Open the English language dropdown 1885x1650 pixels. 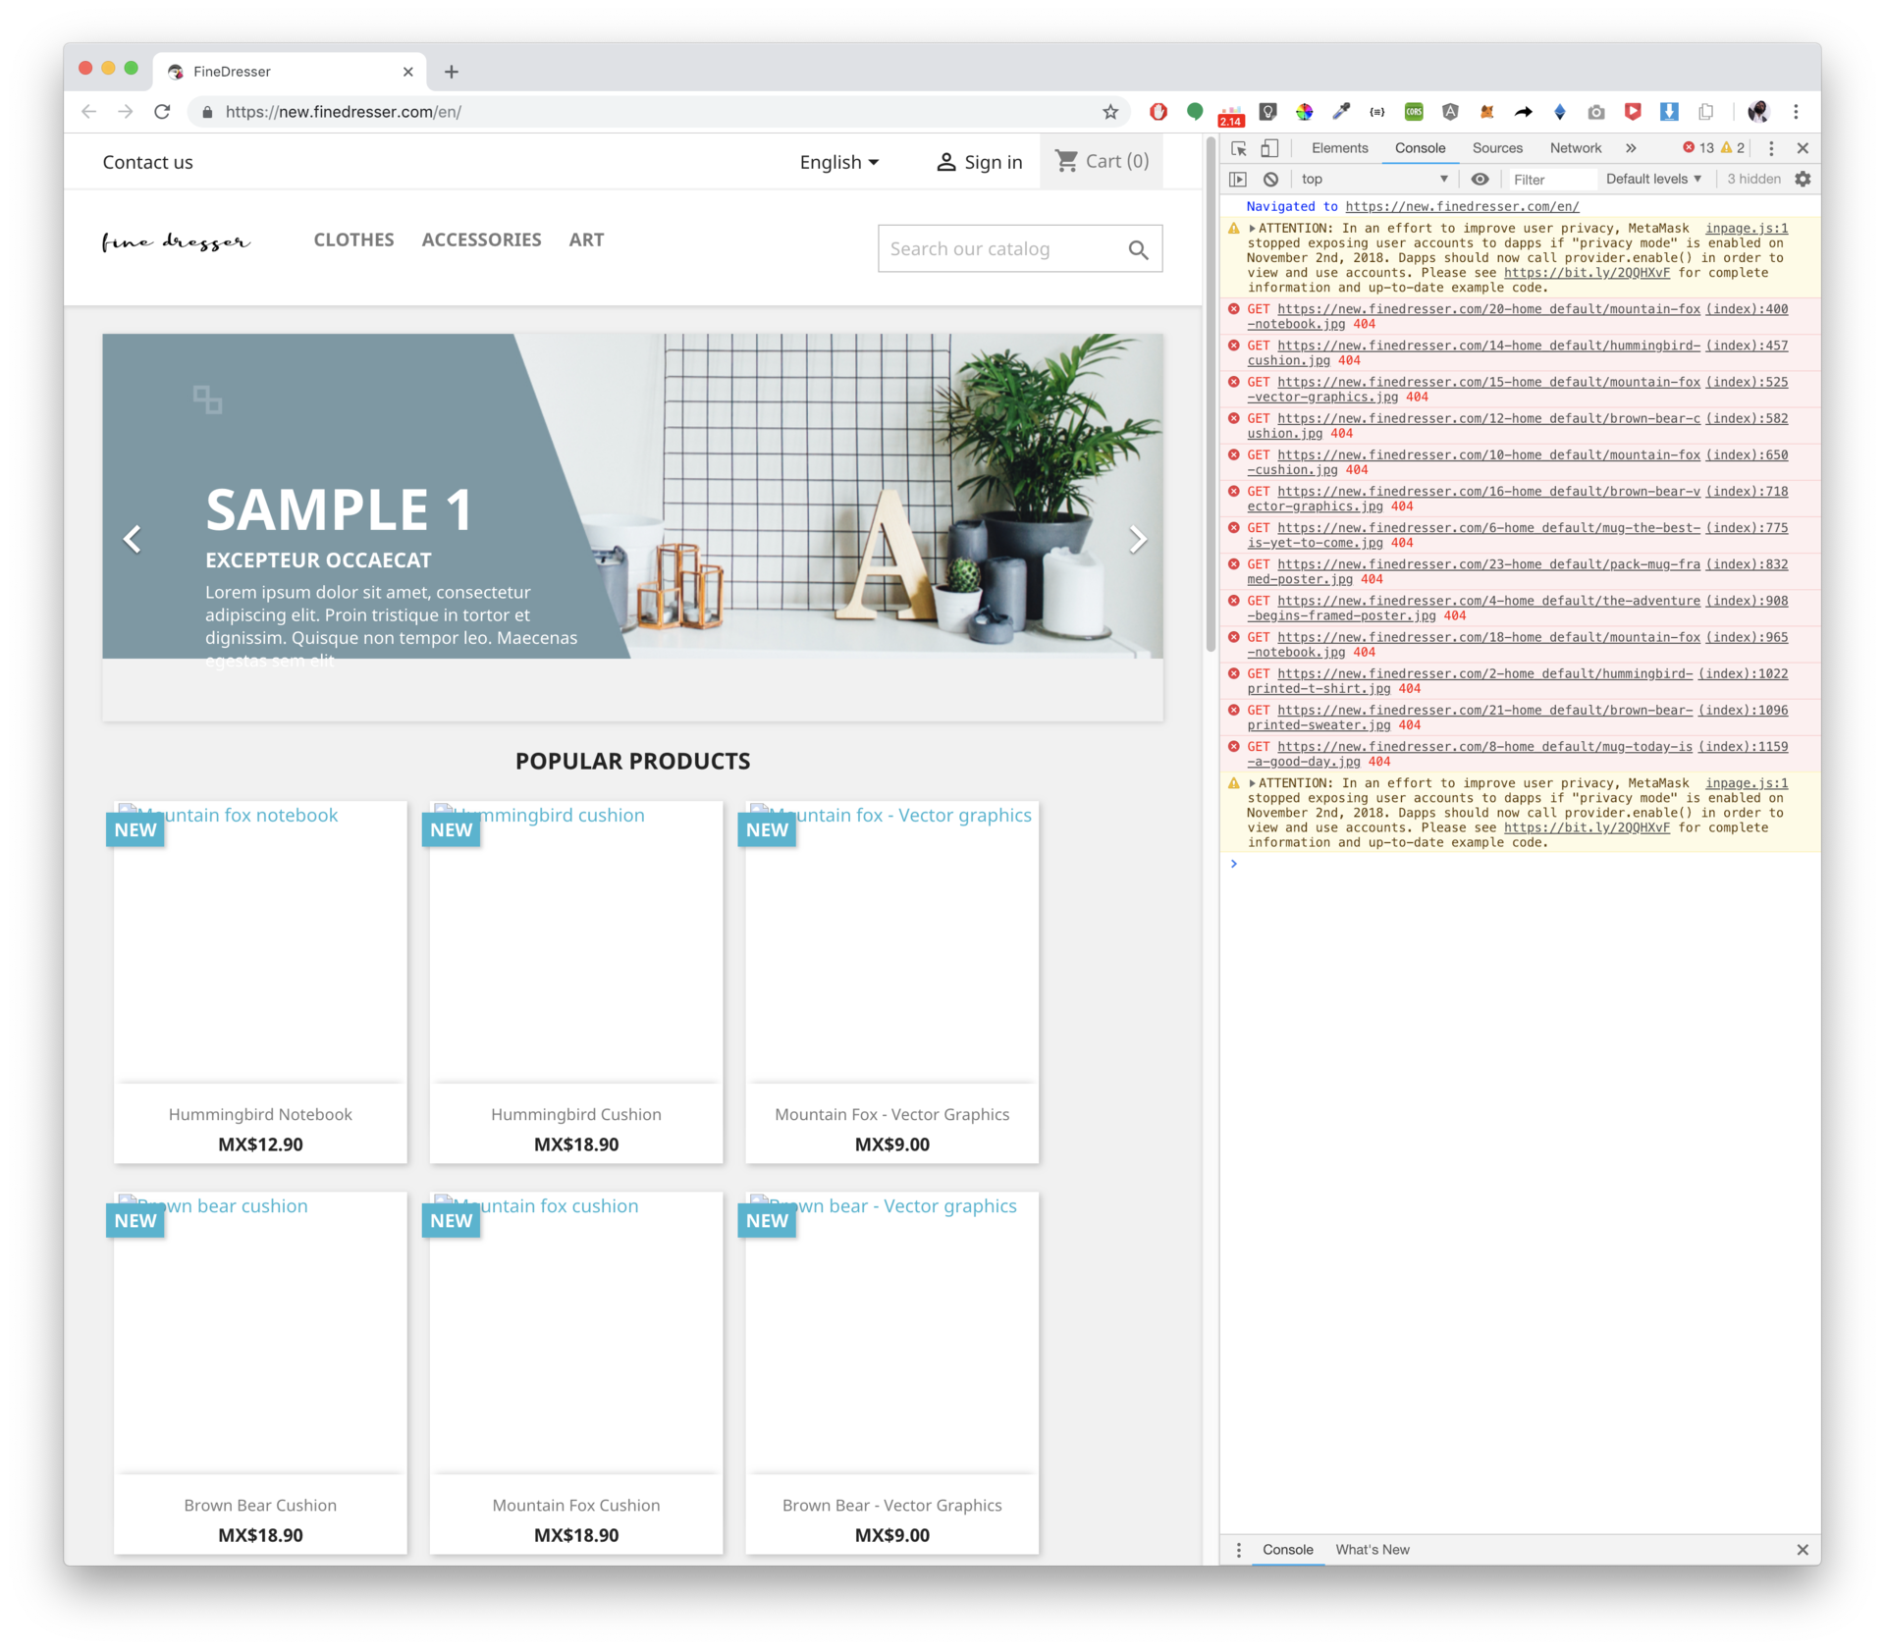point(838,162)
